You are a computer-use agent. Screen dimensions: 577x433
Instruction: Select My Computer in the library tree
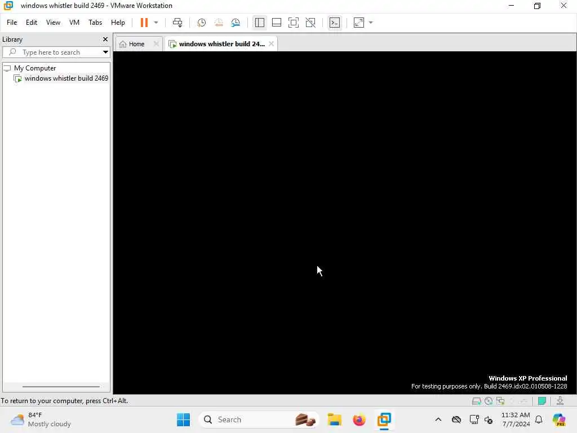(x=35, y=68)
